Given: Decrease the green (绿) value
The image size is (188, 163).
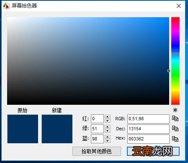Looking at the screenshot, I should click(x=108, y=131).
